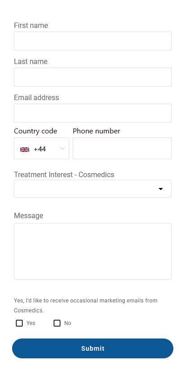Focus the Last name input field
The image size is (185, 366).
[93, 77]
